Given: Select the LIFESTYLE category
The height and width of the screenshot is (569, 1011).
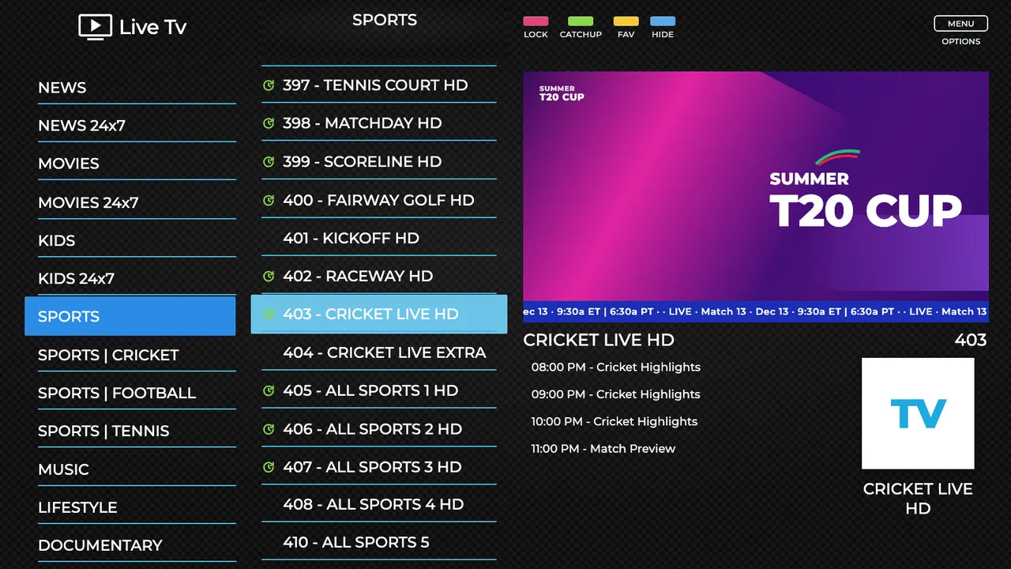Looking at the screenshot, I should click(x=137, y=507).
